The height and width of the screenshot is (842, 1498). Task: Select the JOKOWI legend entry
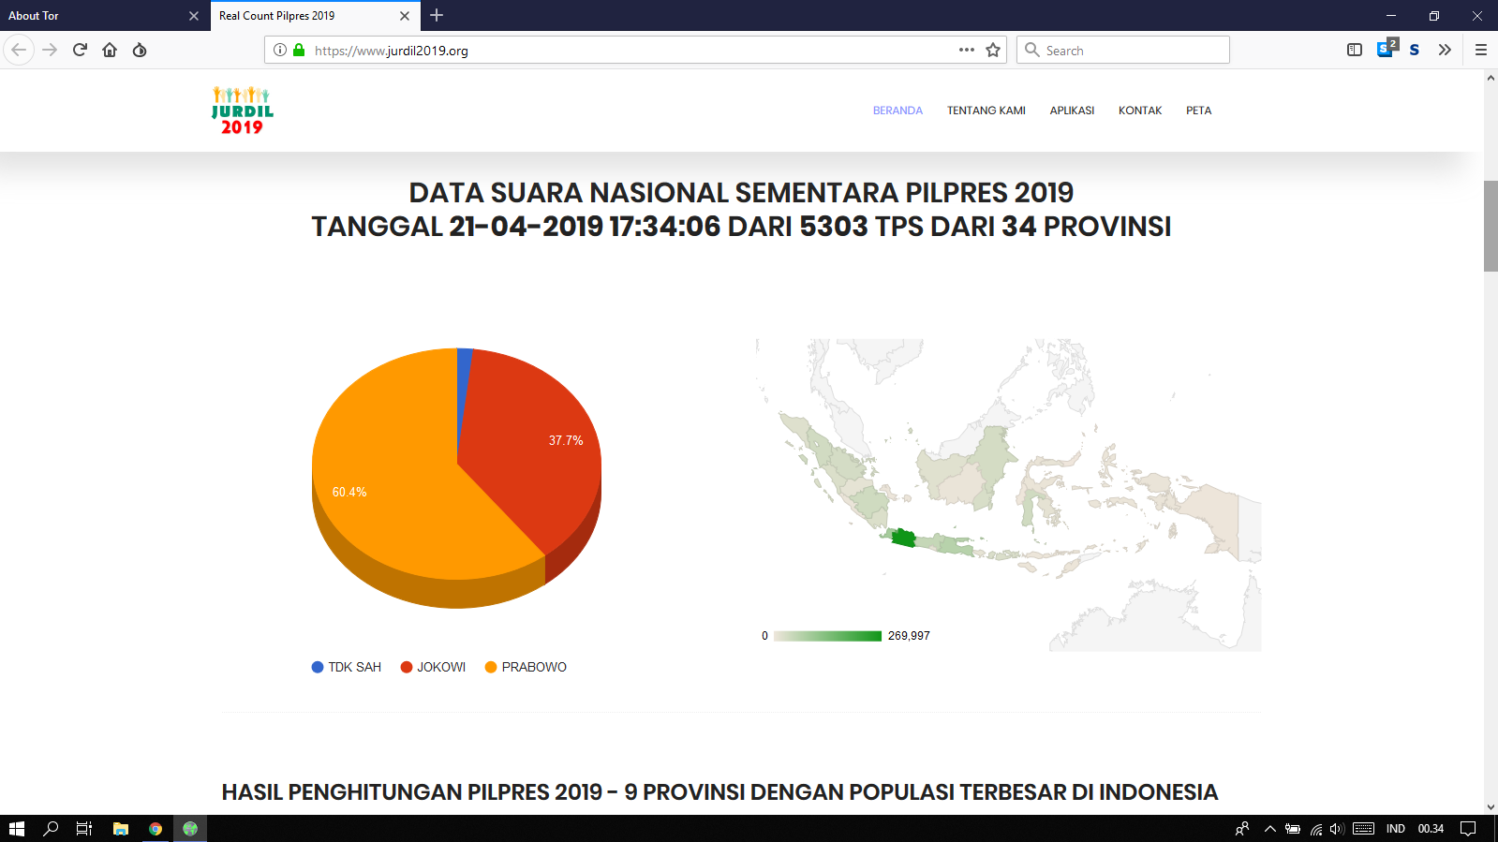433,667
